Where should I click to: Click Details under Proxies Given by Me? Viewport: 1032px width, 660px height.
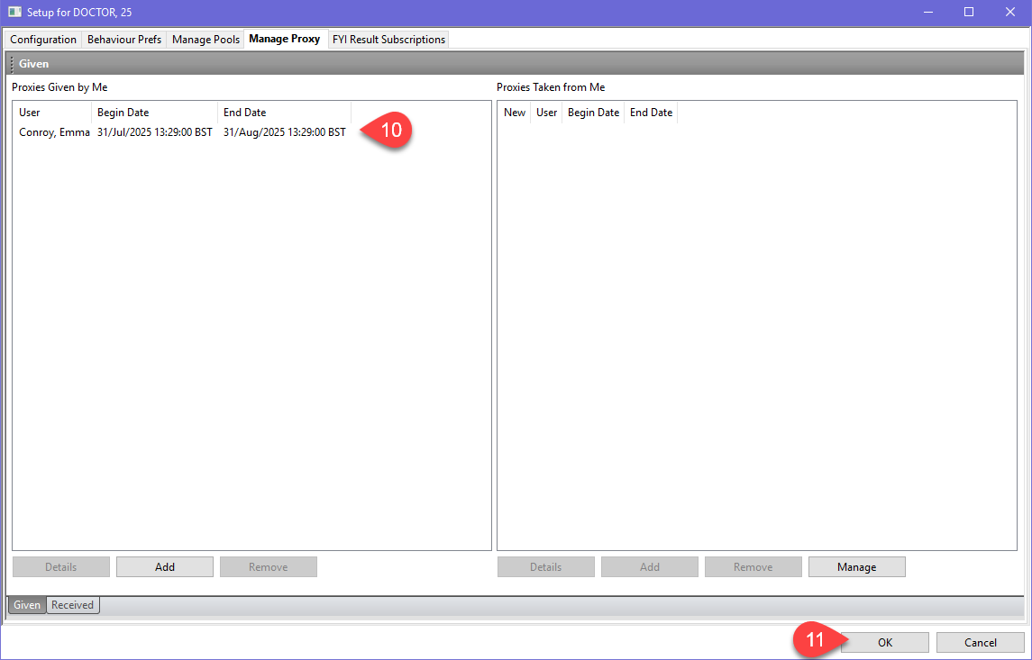pyautogui.click(x=61, y=566)
